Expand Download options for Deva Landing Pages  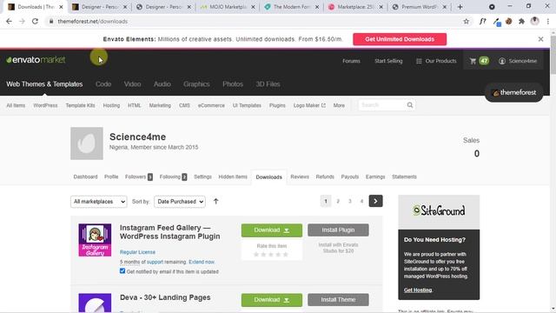[272, 300]
